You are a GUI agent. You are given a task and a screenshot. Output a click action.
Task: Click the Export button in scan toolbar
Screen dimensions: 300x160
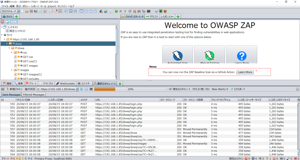pyautogui.click(x=238, y=89)
